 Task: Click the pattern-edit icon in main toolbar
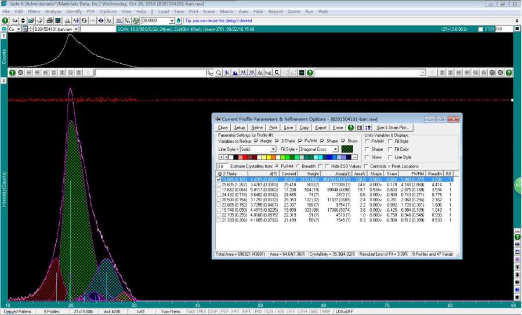tap(15, 21)
